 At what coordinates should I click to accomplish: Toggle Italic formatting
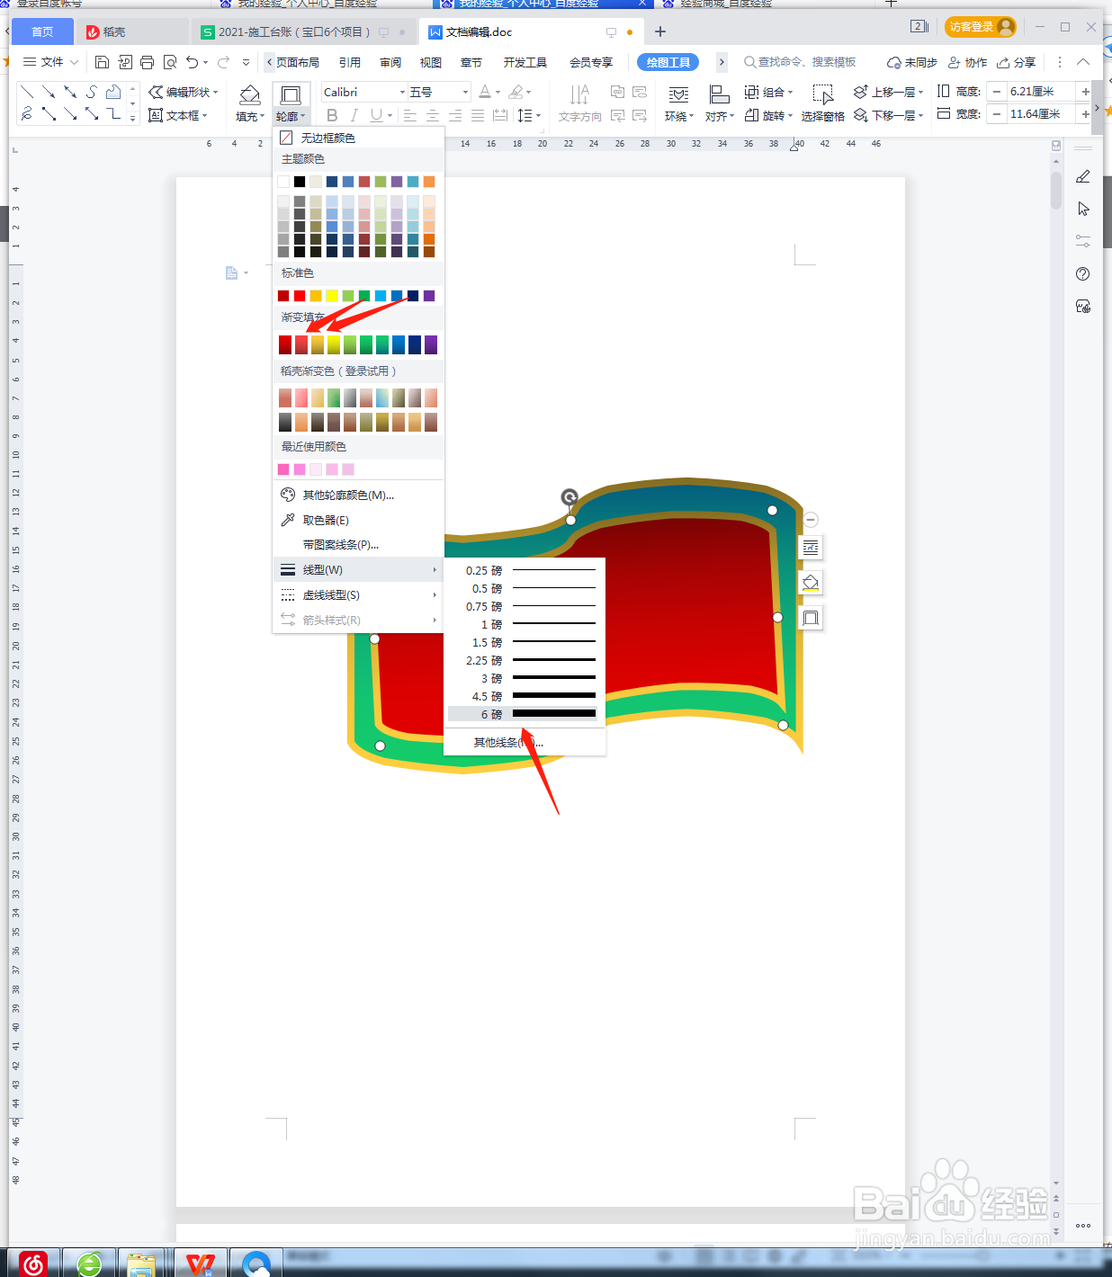point(354,115)
